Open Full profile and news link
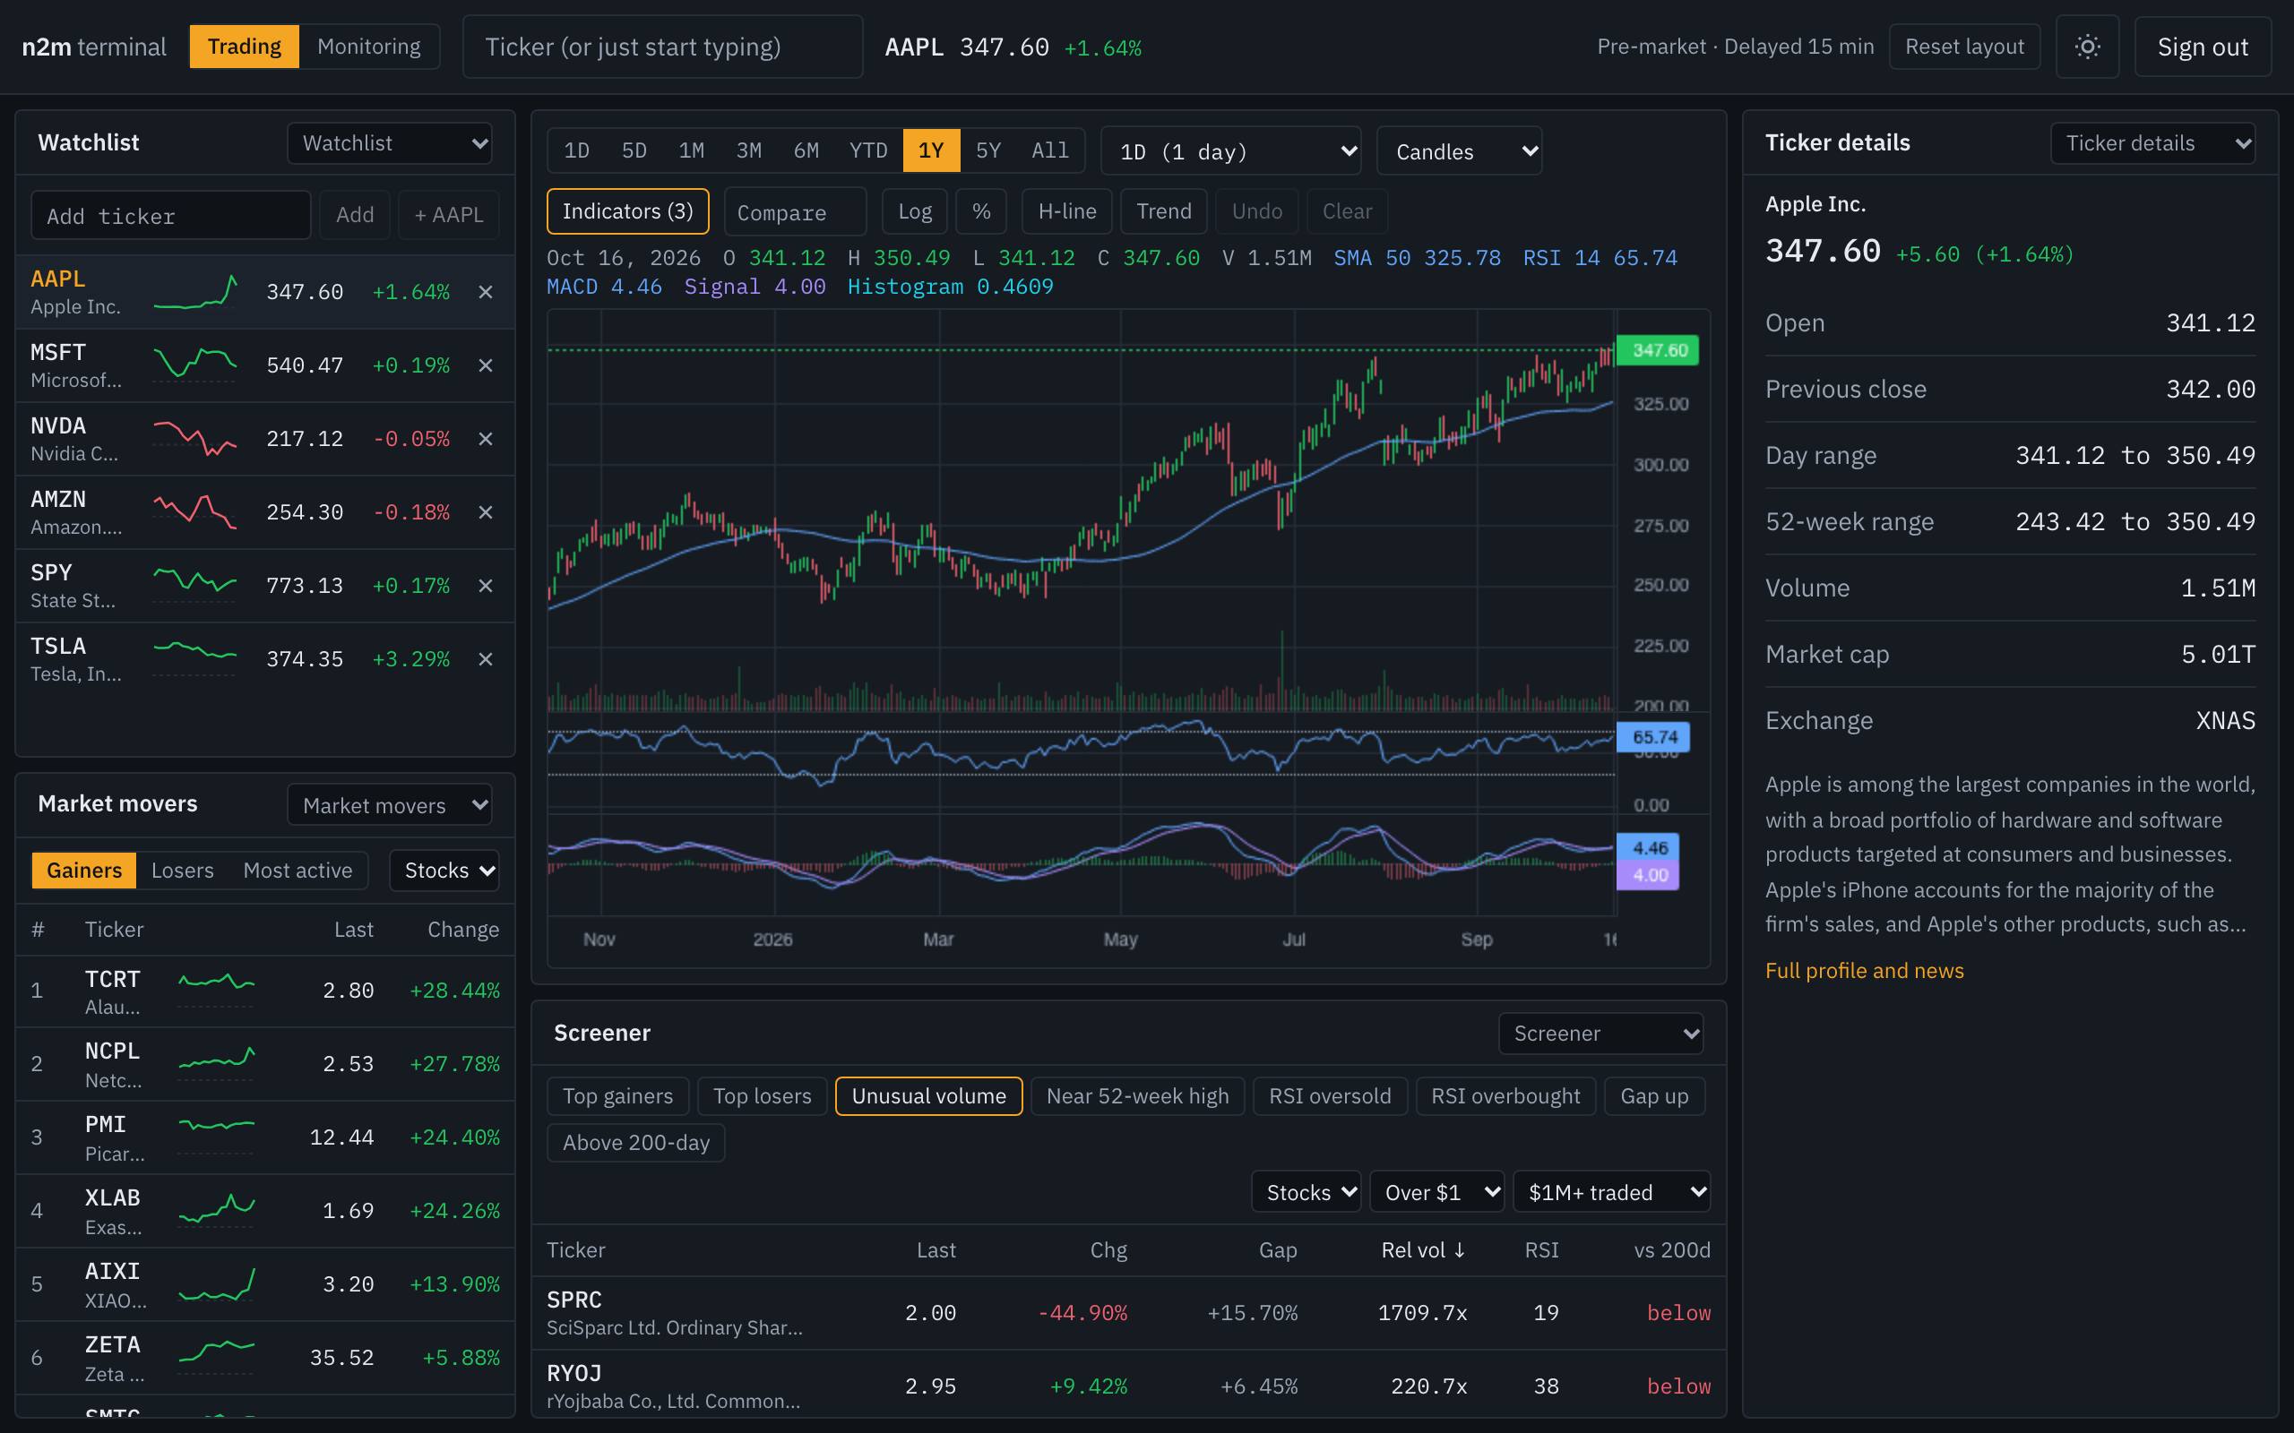This screenshot has height=1433, width=2294. click(x=1864, y=971)
